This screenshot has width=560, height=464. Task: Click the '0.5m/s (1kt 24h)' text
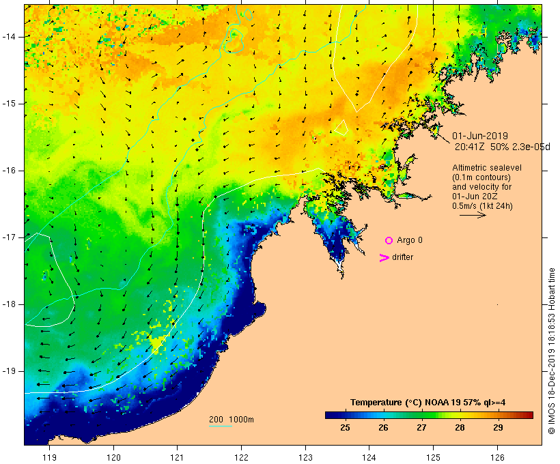pyautogui.click(x=482, y=206)
